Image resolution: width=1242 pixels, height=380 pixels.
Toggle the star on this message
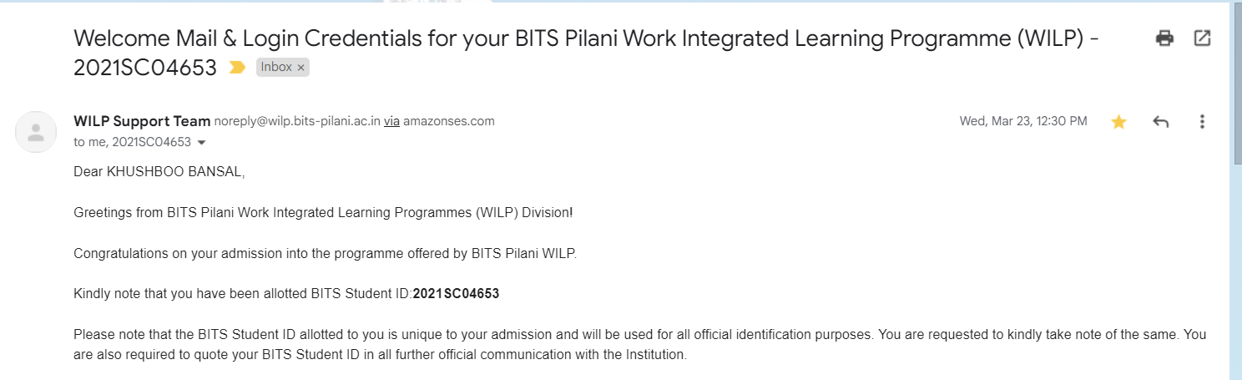(x=1118, y=122)
